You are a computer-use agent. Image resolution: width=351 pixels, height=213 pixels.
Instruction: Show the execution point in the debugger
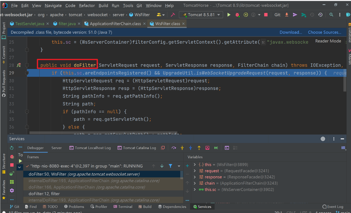click(163, 148)
